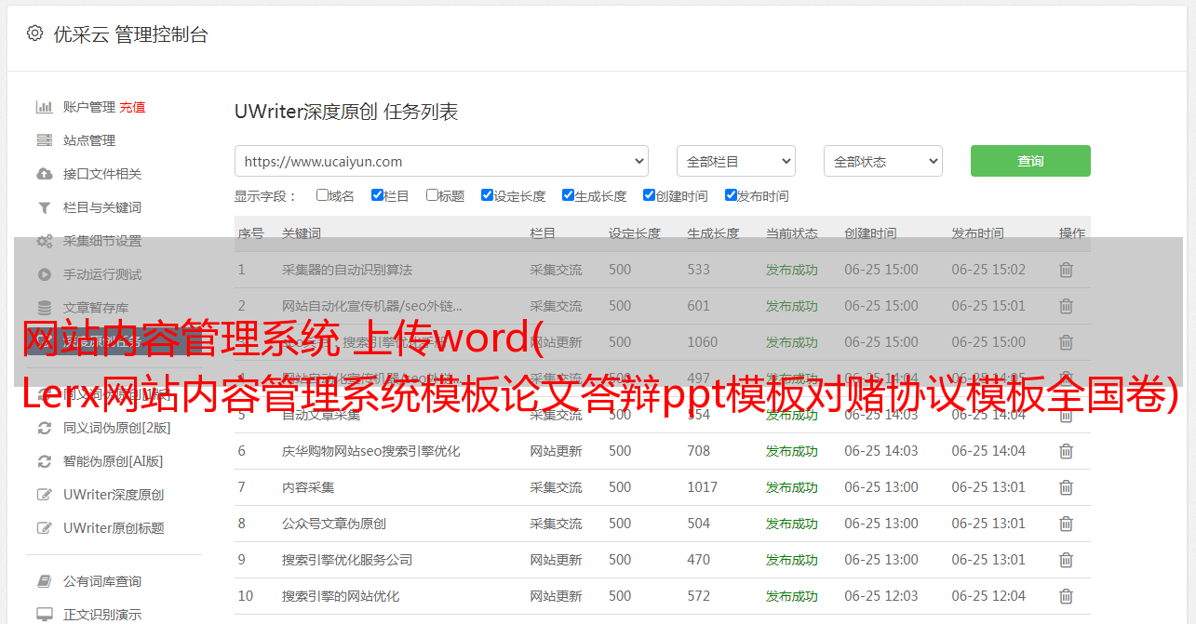Select the generated length value 504
Viewport: 1196px width, 624px height.
click(699, 524)
